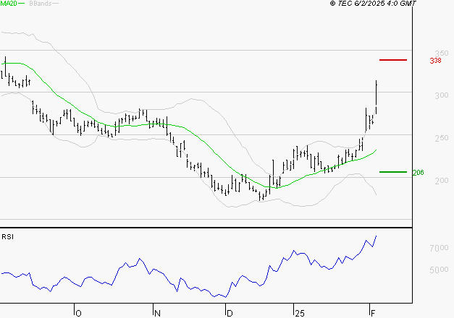This screenshot has height=318, width=454.
Task: Click the 300 price axis label
Action: point(441,95)
